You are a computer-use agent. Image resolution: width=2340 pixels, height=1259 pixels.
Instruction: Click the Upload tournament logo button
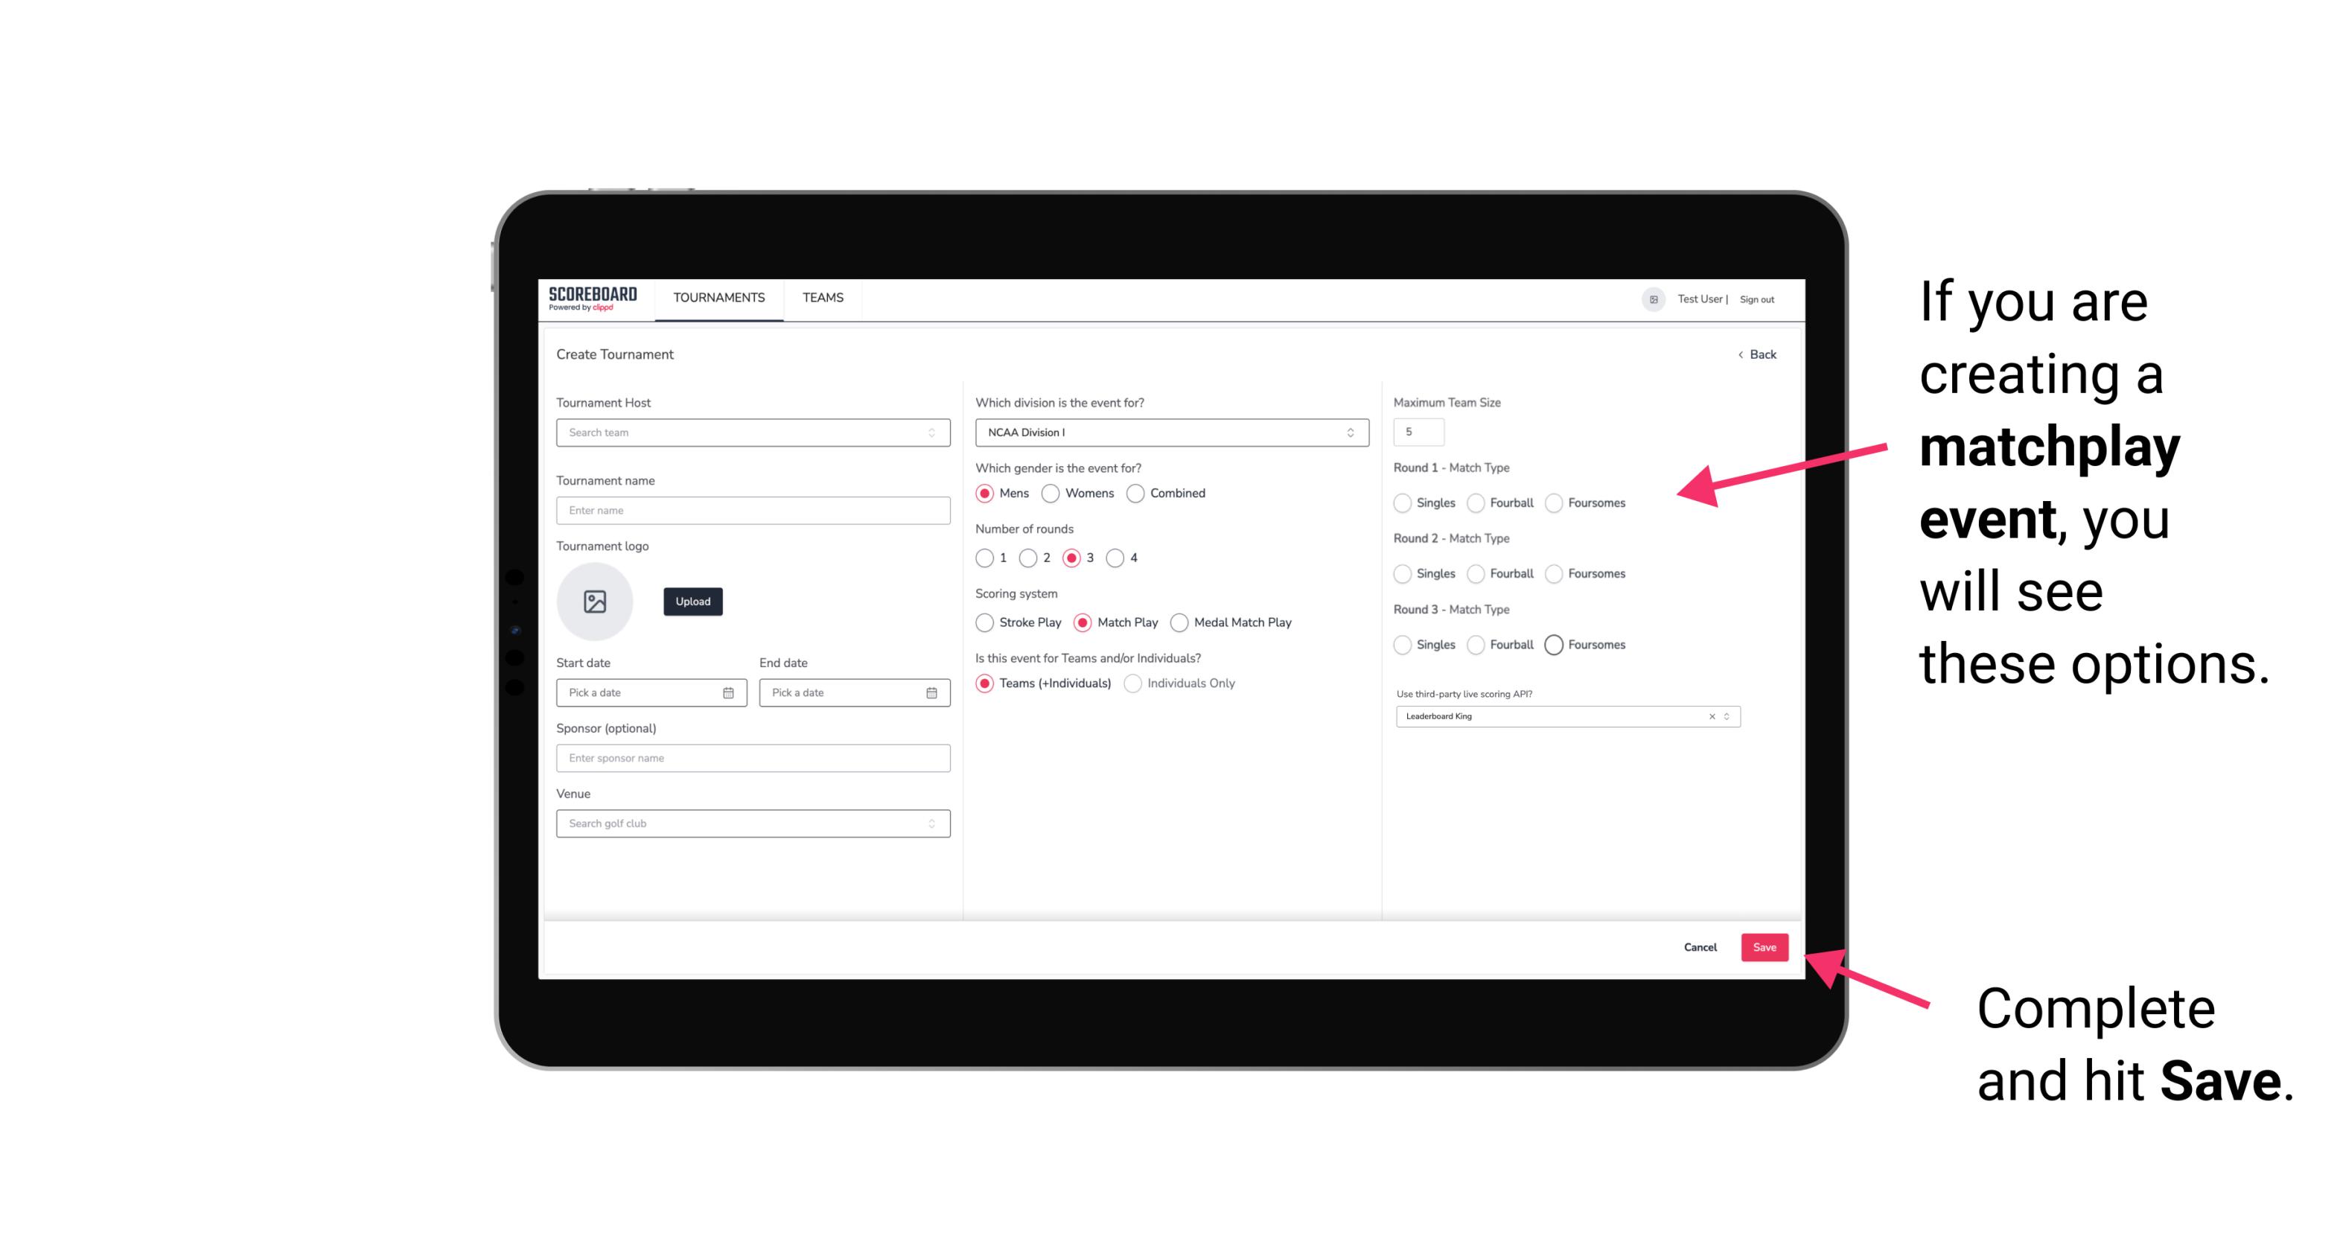(x=692, y=602)
